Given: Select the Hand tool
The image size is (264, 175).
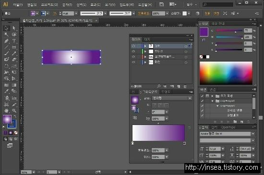Looking at the screenshot, I should (x=6, y=111).
